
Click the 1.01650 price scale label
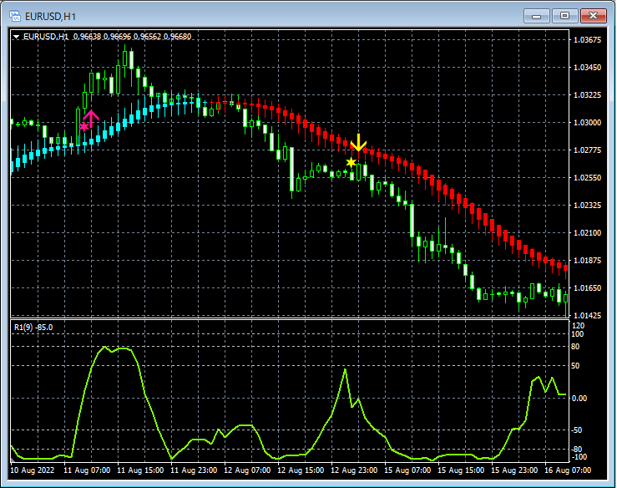point(588,288)
